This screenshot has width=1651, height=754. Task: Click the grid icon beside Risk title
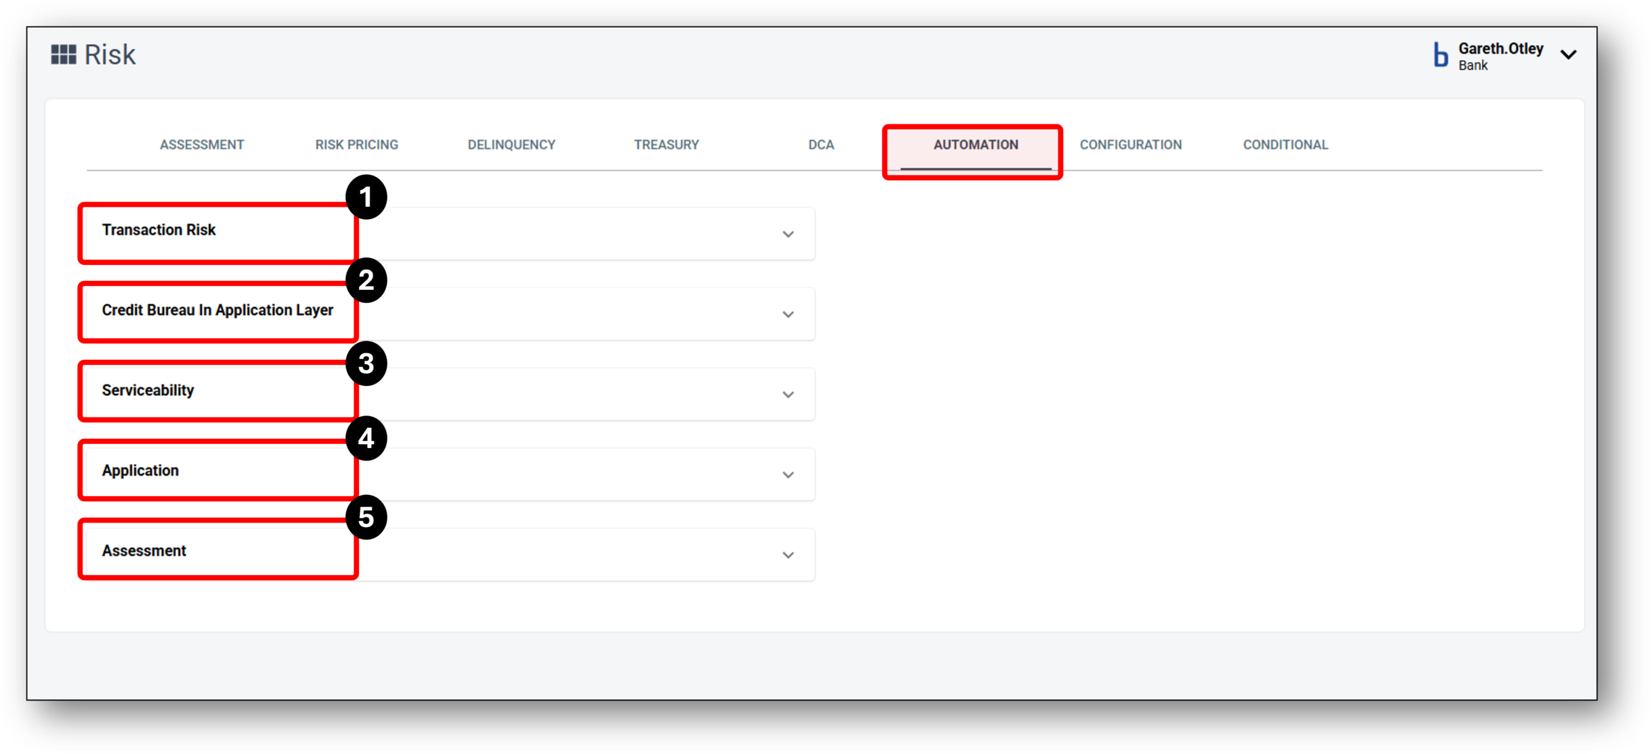tap(63, 54)
